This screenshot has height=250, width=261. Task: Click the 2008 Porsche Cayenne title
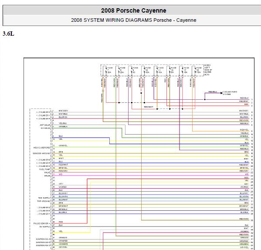click(134, 10)
